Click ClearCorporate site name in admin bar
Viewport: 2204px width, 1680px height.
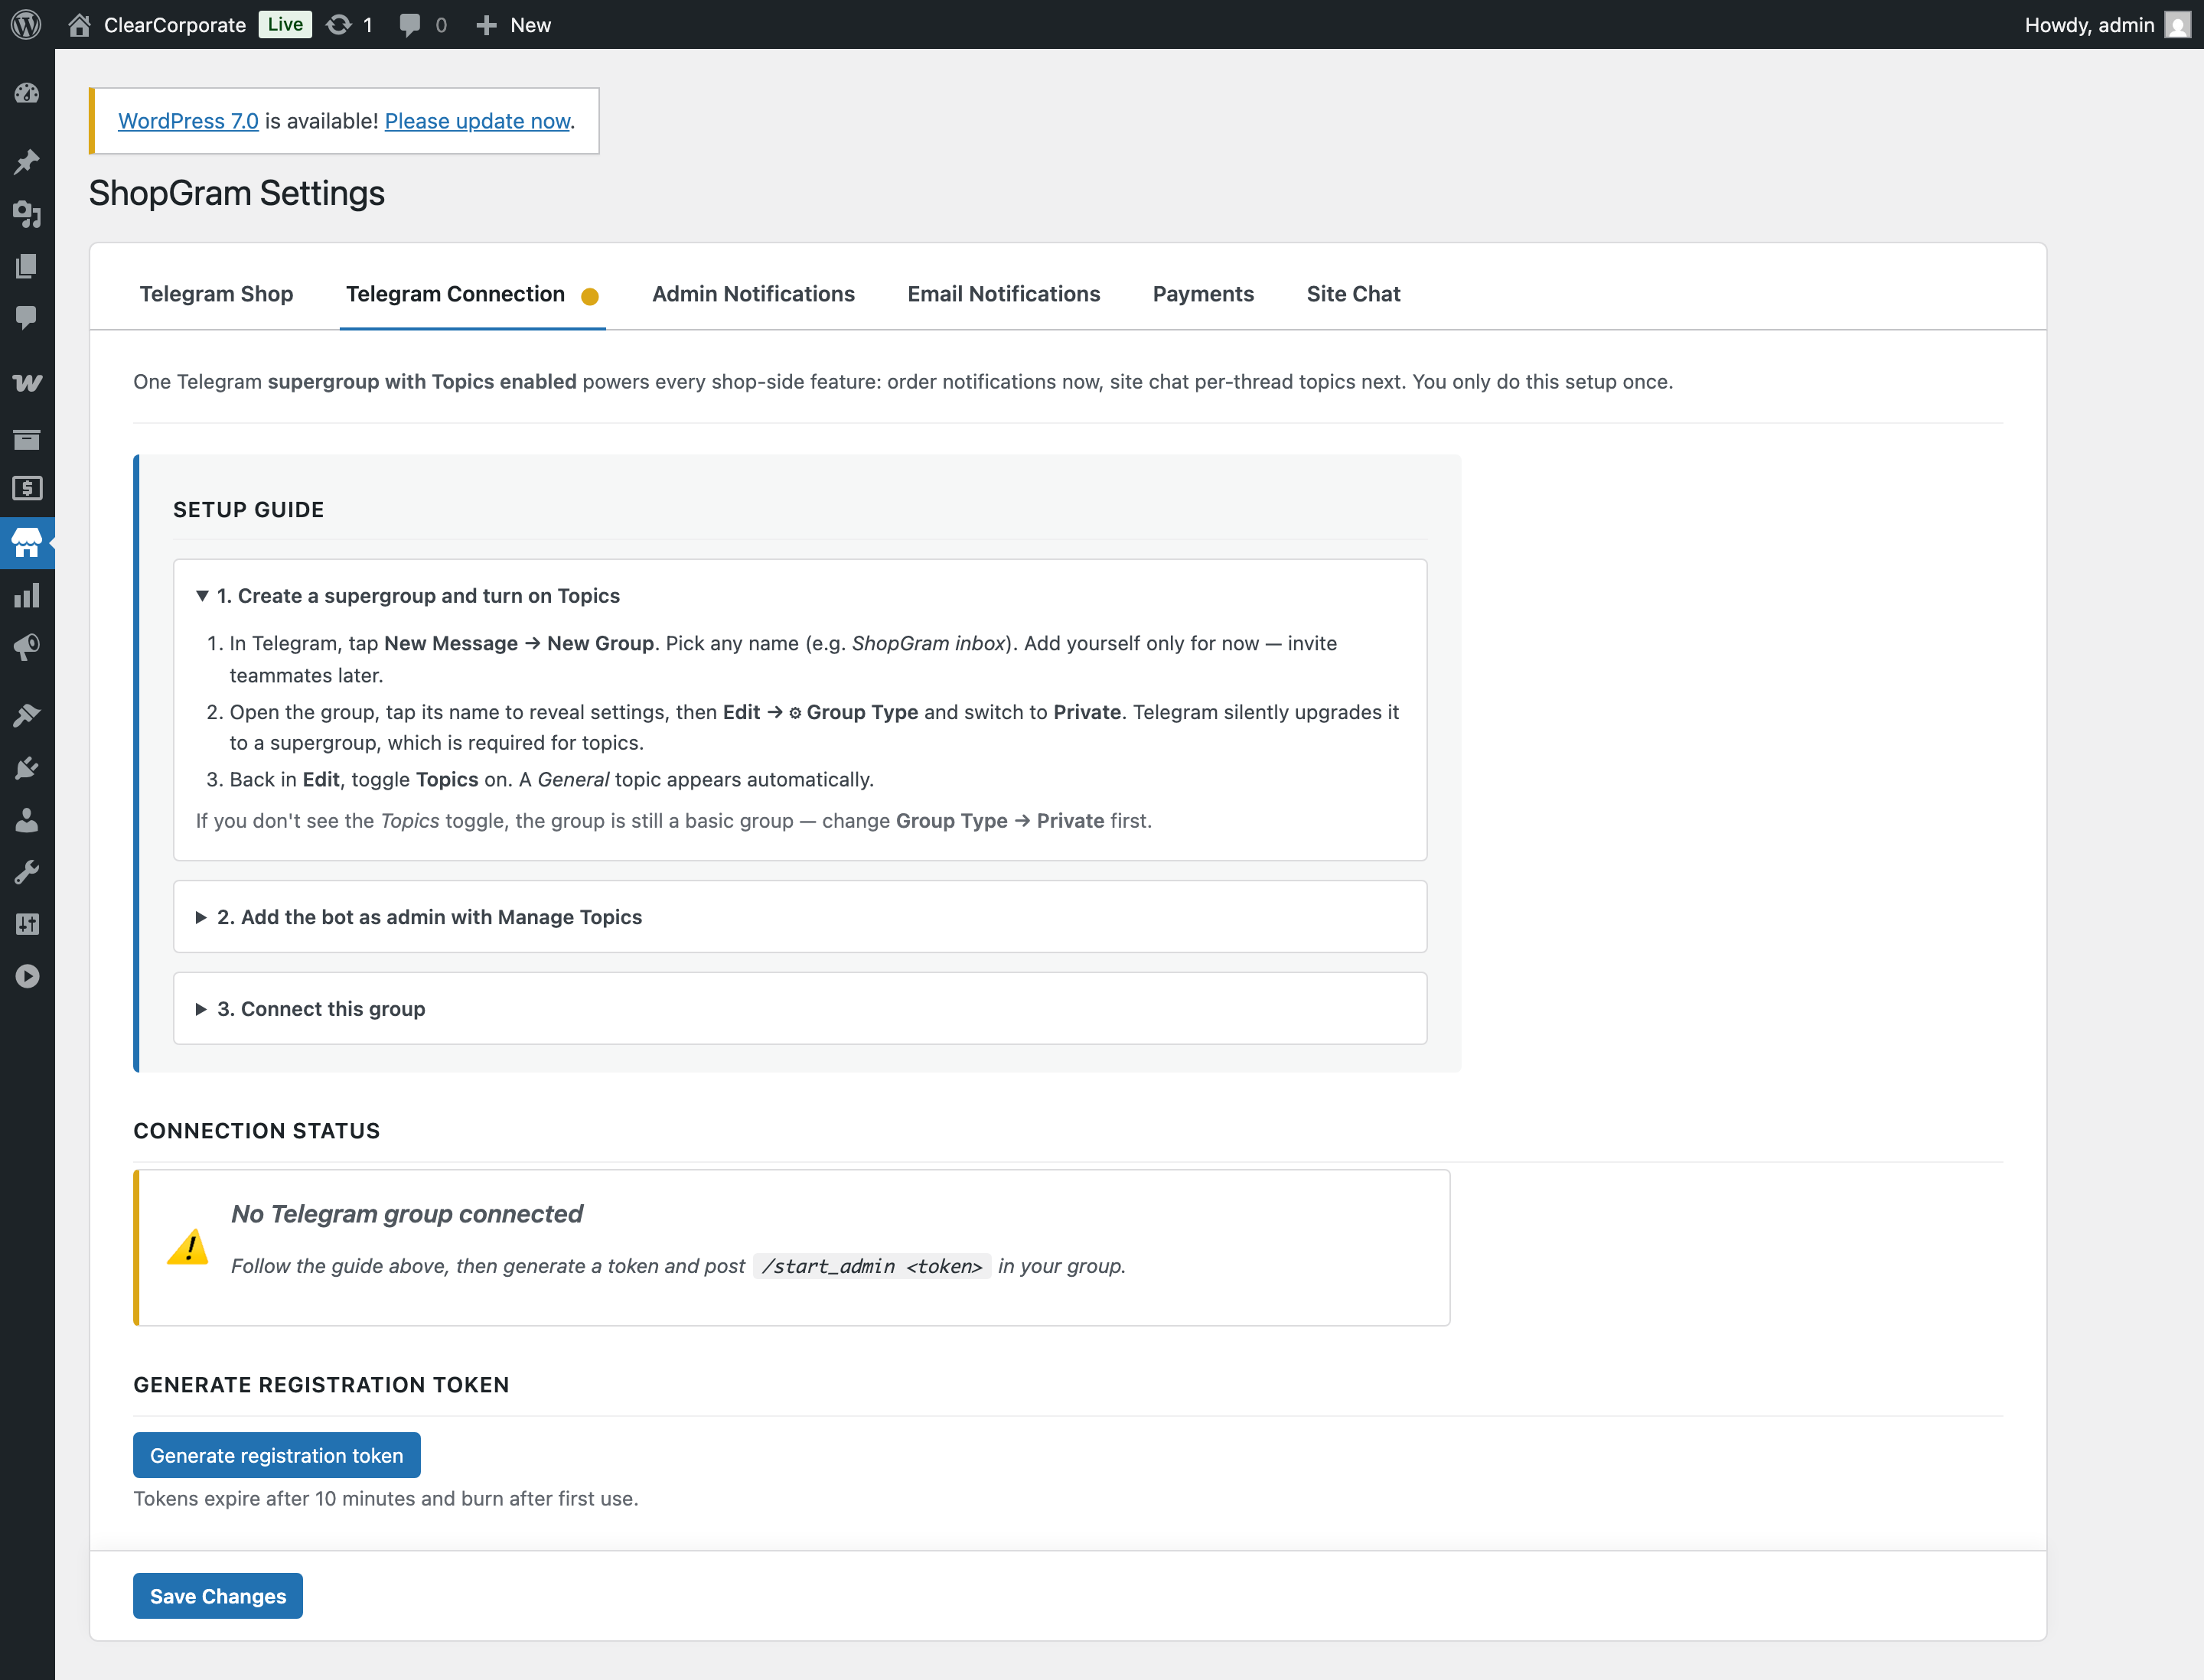[175, 24]
